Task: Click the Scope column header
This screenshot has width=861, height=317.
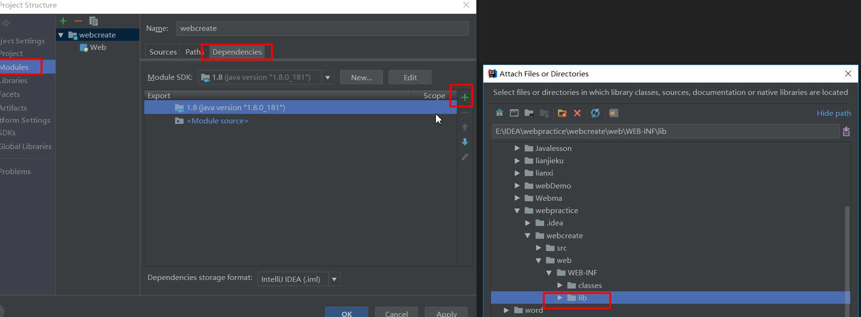Action: coord(434,95)
